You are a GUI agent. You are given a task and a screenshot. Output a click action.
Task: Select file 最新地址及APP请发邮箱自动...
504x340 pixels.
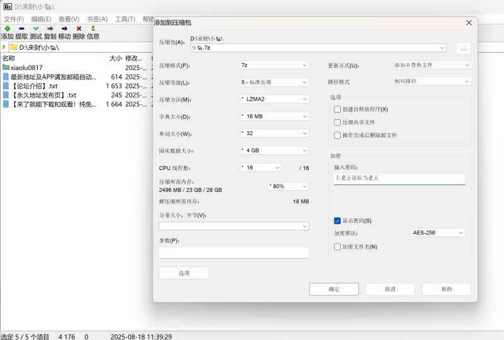[x=76, y=77]
